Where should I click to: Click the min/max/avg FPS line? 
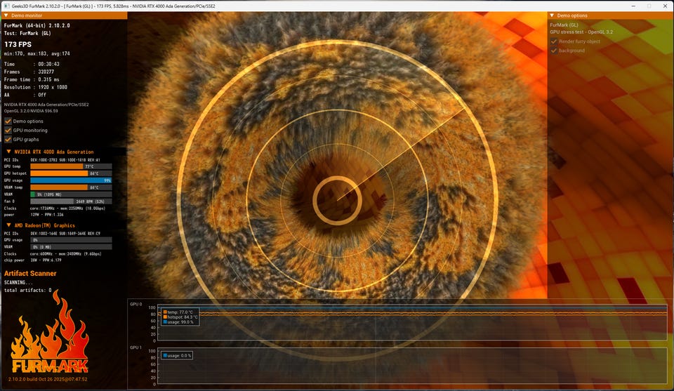coord(37,54)
